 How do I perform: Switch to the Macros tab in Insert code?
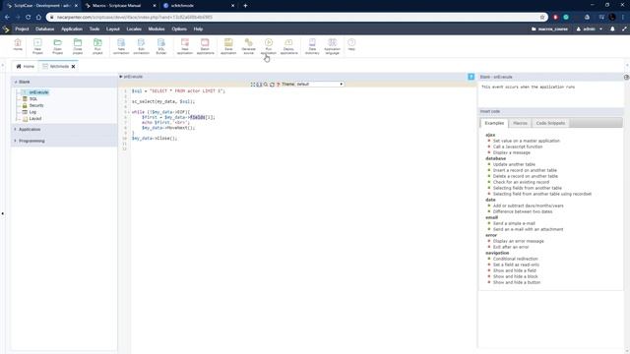520,123
